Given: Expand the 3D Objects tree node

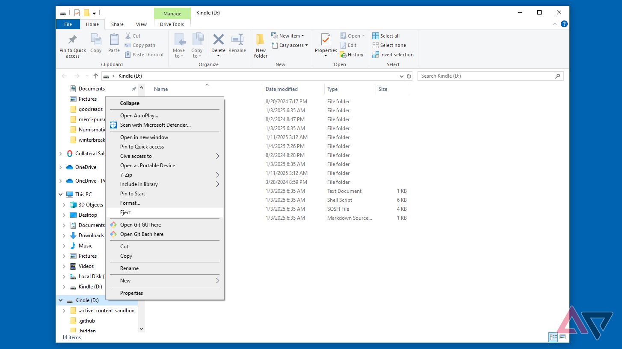Looking at the screenshot, I should point(64,205).
